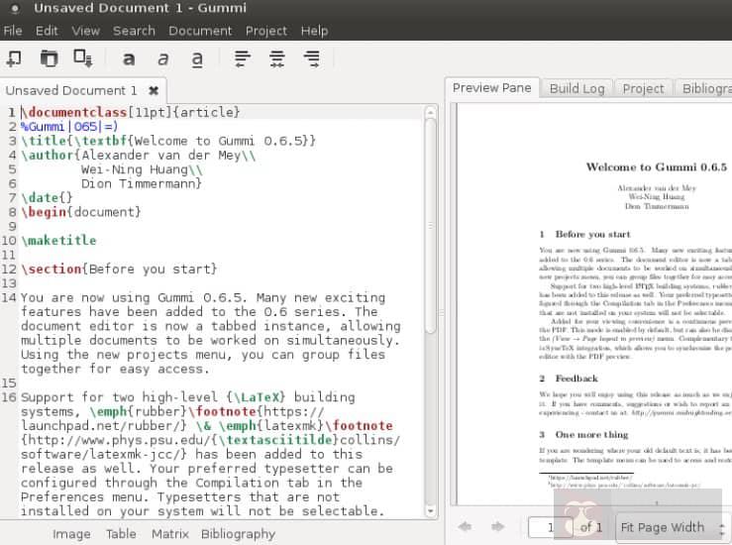Image resolution: width=732 pixels, height=545 pixels.
Task: Switch to the Build Log tab
Action: 577,88
